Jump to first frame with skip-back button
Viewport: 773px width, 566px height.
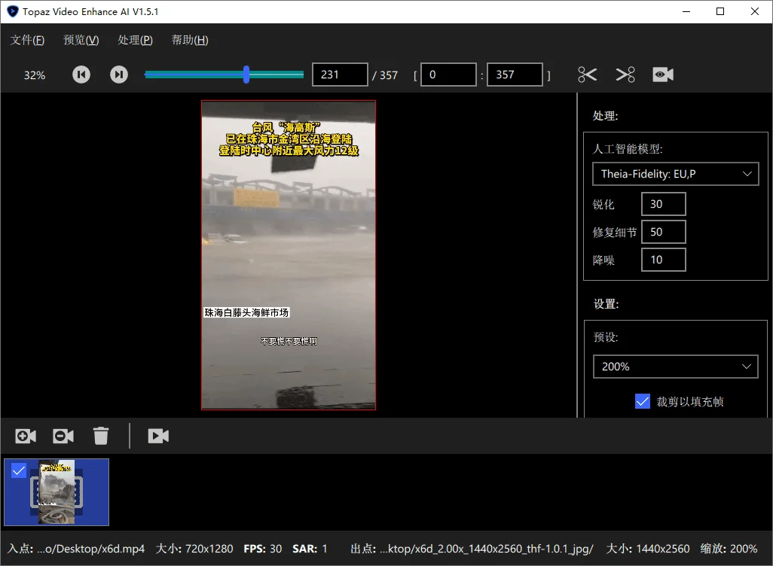(81, 75)
